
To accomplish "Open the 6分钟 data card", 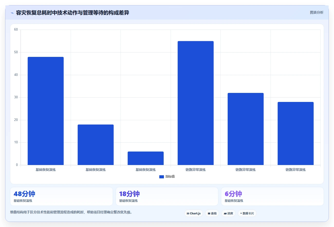I will point(272,196).
